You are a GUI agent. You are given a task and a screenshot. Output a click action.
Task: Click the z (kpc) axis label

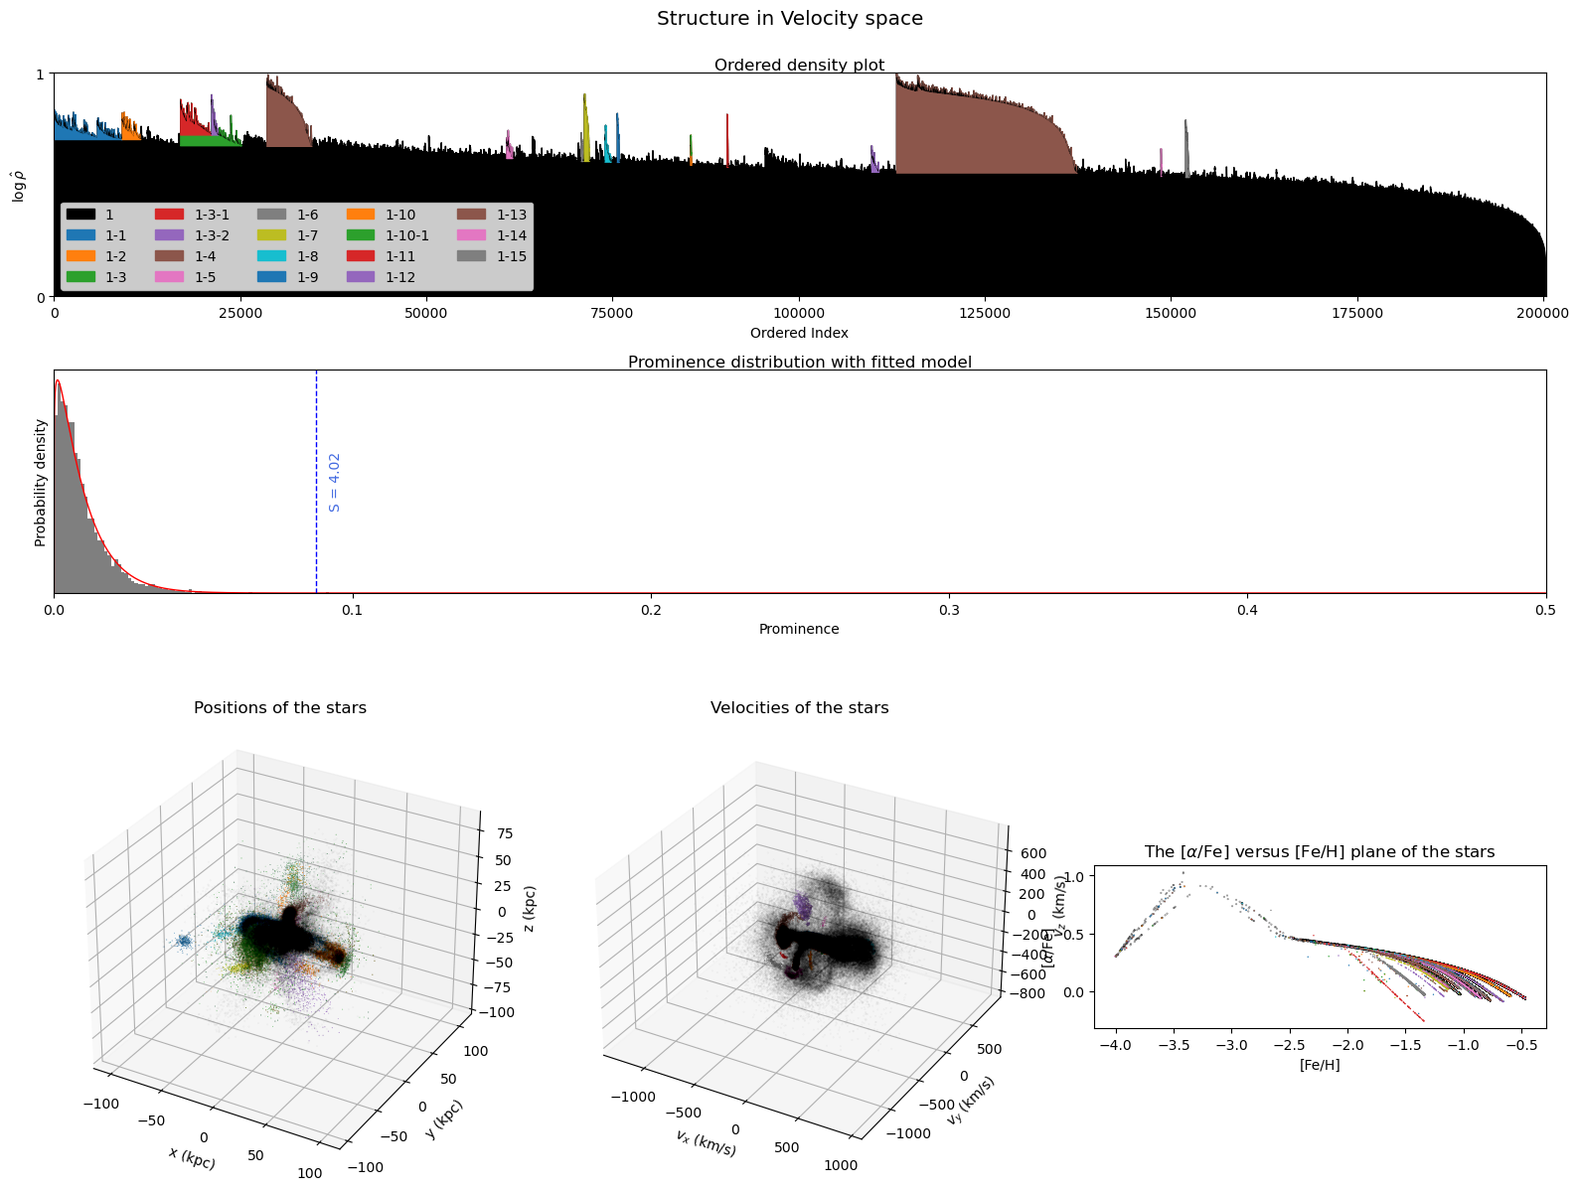tap(530, 910)
